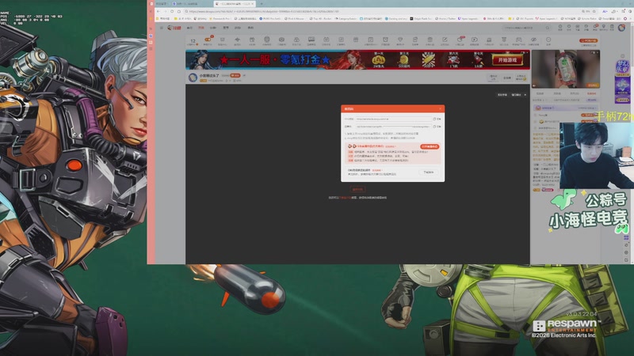This screenshot has height=356, width=634.
Task: Click the toolbar item showing number 12
Action: [x=193, y=42]
